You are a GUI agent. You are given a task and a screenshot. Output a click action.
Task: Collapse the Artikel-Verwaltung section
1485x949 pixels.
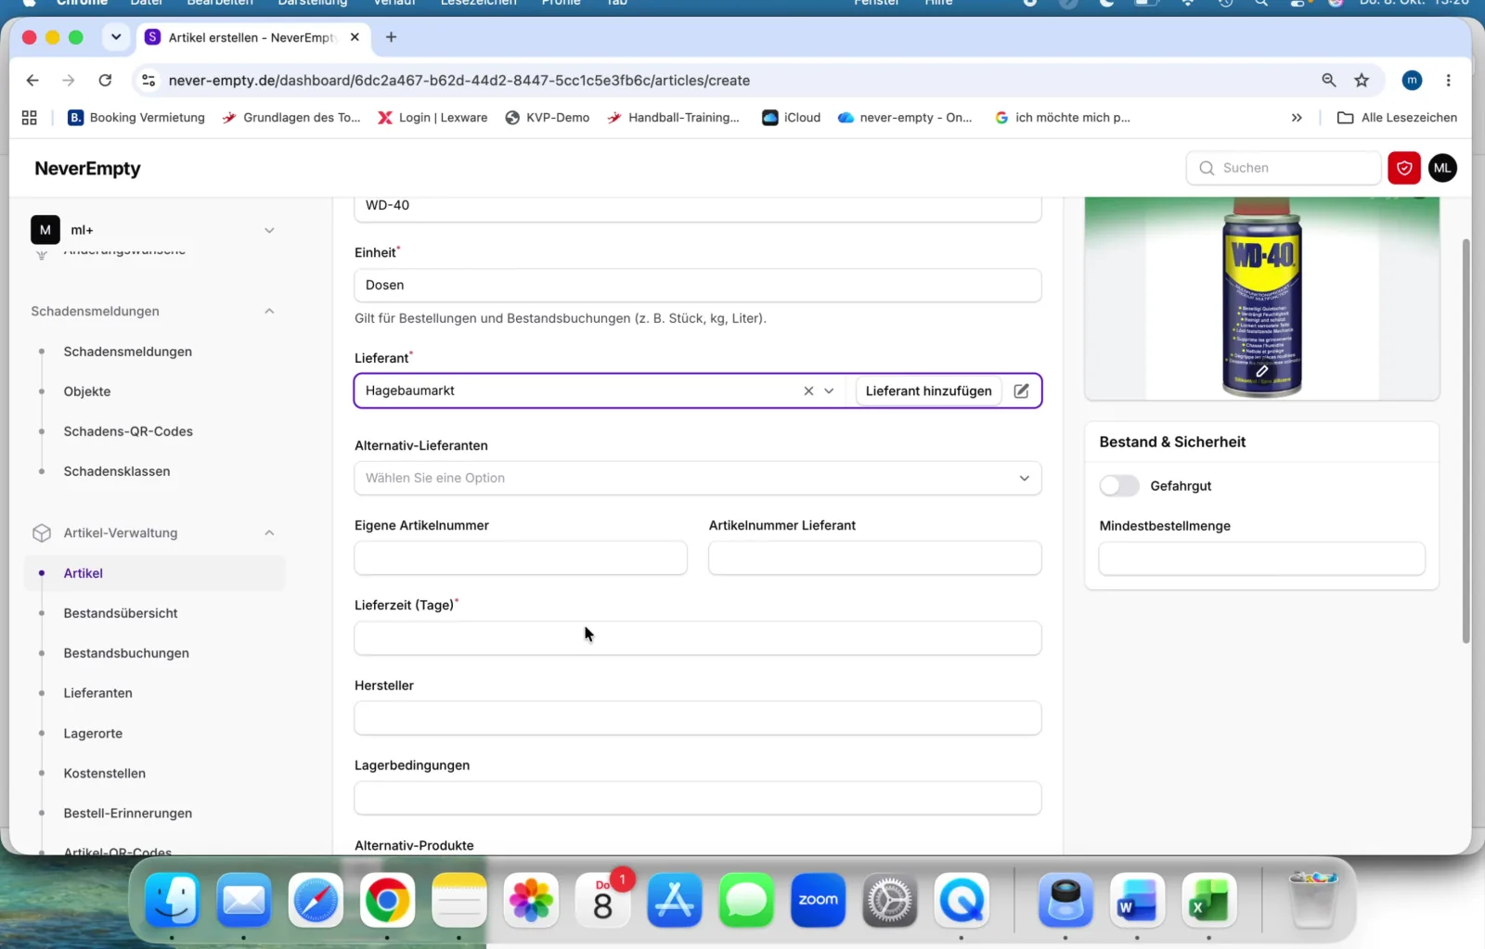click(269, 532)
